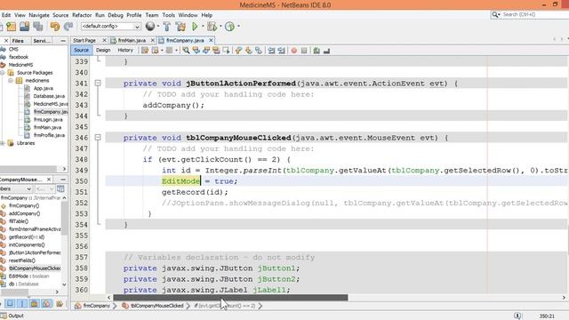Toggle bookmark on current line

pyautogui.click(x=259, y=51)
